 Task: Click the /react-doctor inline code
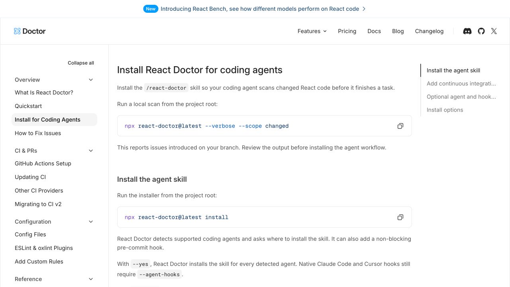[x=166, y=88]
